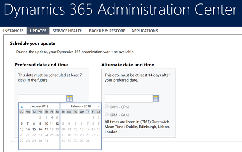This screenshot has height=152, width=242.
Task: Click the GMT Greenwich Mean Time note
Action: (x=137, y=127)
